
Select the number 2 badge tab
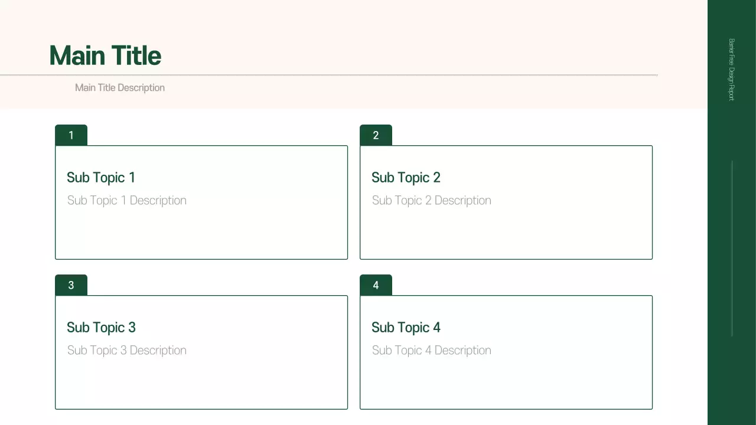coord(376,135)
